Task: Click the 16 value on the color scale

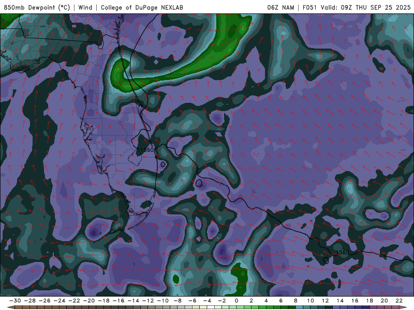Action: pyautogui.click(x=354, y=301)
